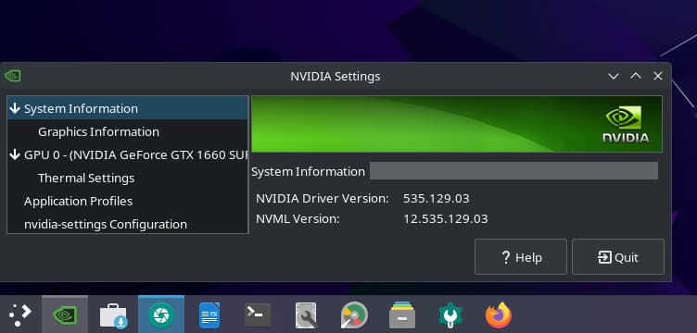Click the Help button
The height and width of the screenshot is (333, 697).
coord(521,257)
